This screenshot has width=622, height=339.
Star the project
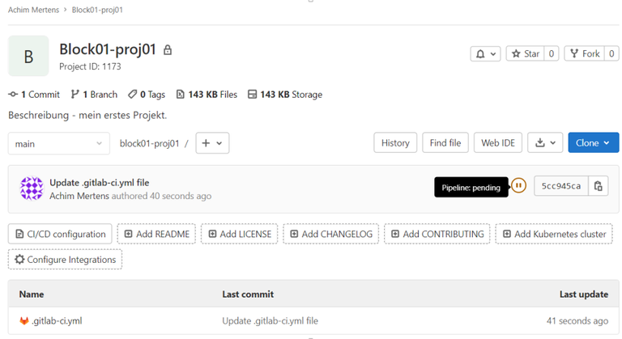click(525, 53)
